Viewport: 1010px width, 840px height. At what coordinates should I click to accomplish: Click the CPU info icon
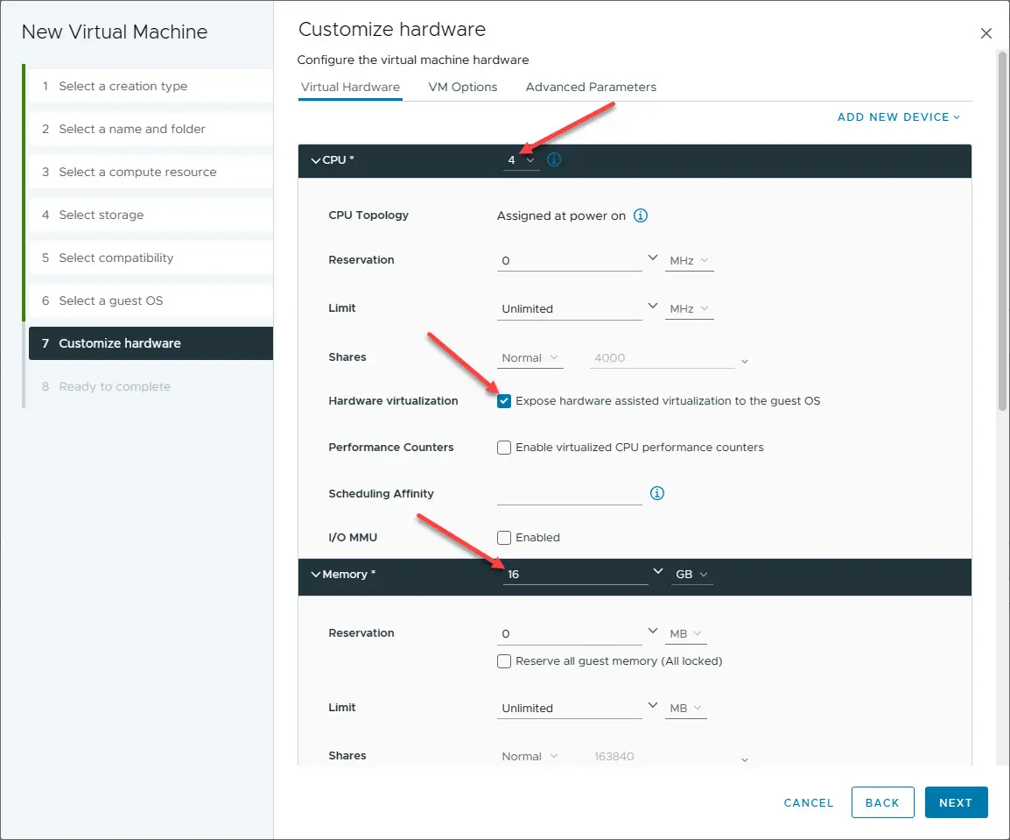553,160
